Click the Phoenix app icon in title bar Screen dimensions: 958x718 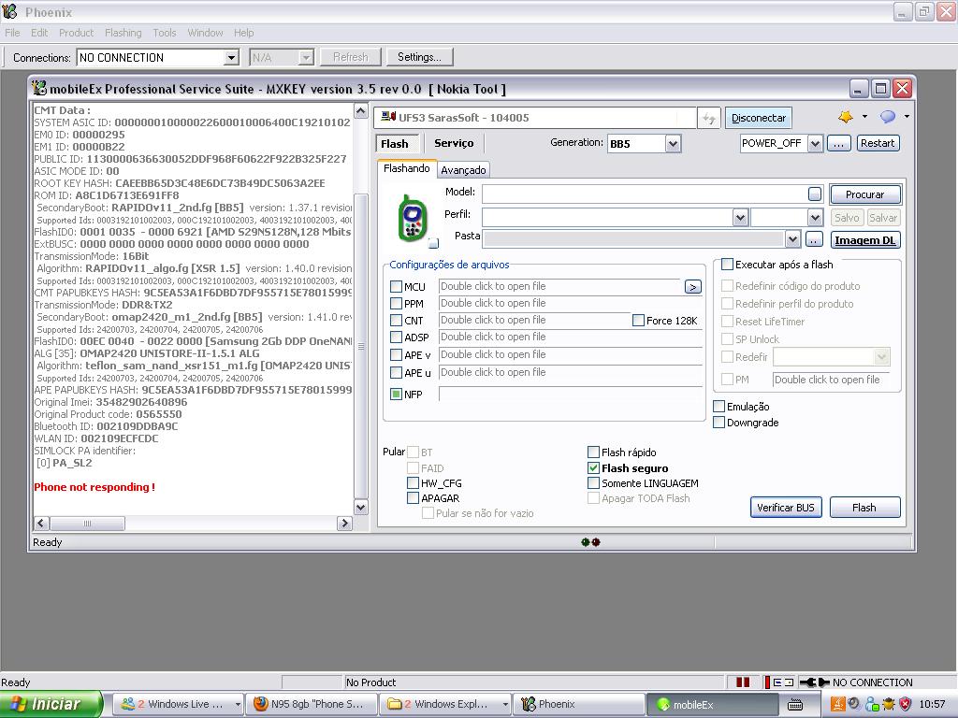pyautogui.click(x=9, y=11)
